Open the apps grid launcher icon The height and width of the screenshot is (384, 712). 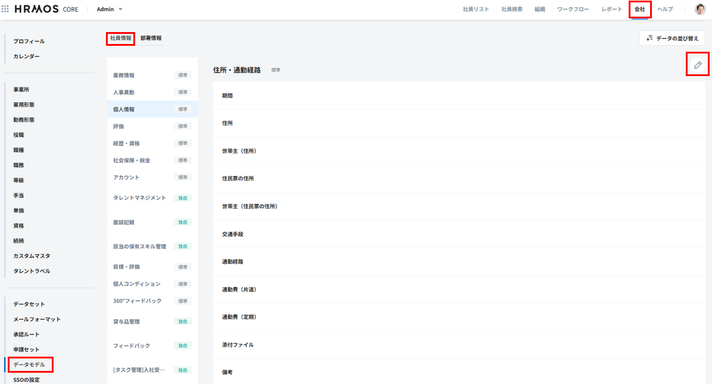pyautogui.click(x=5, y=10)
